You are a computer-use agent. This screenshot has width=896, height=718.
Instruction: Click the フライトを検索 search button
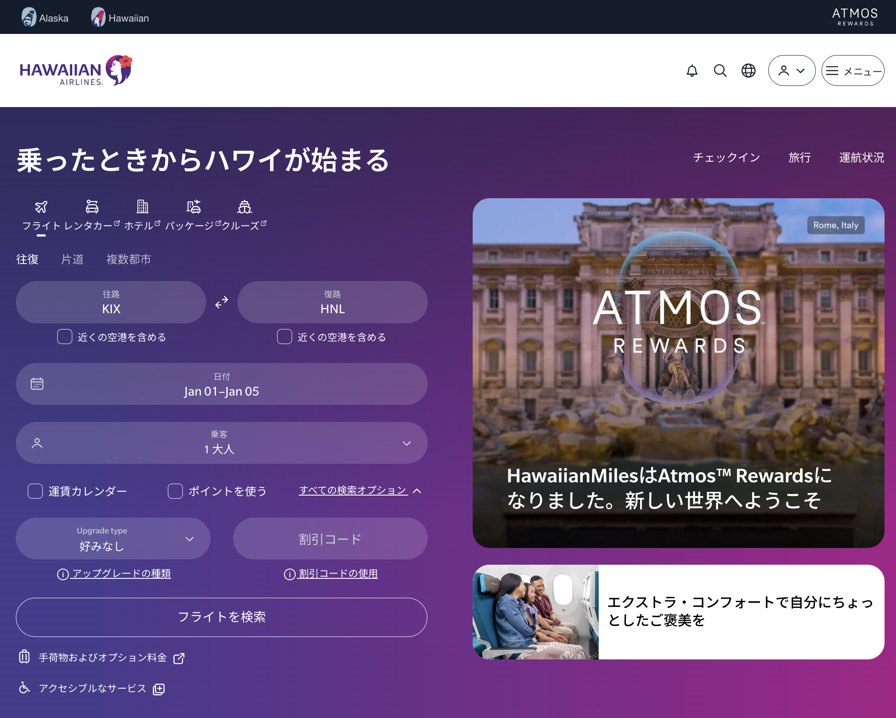point(222,617)
